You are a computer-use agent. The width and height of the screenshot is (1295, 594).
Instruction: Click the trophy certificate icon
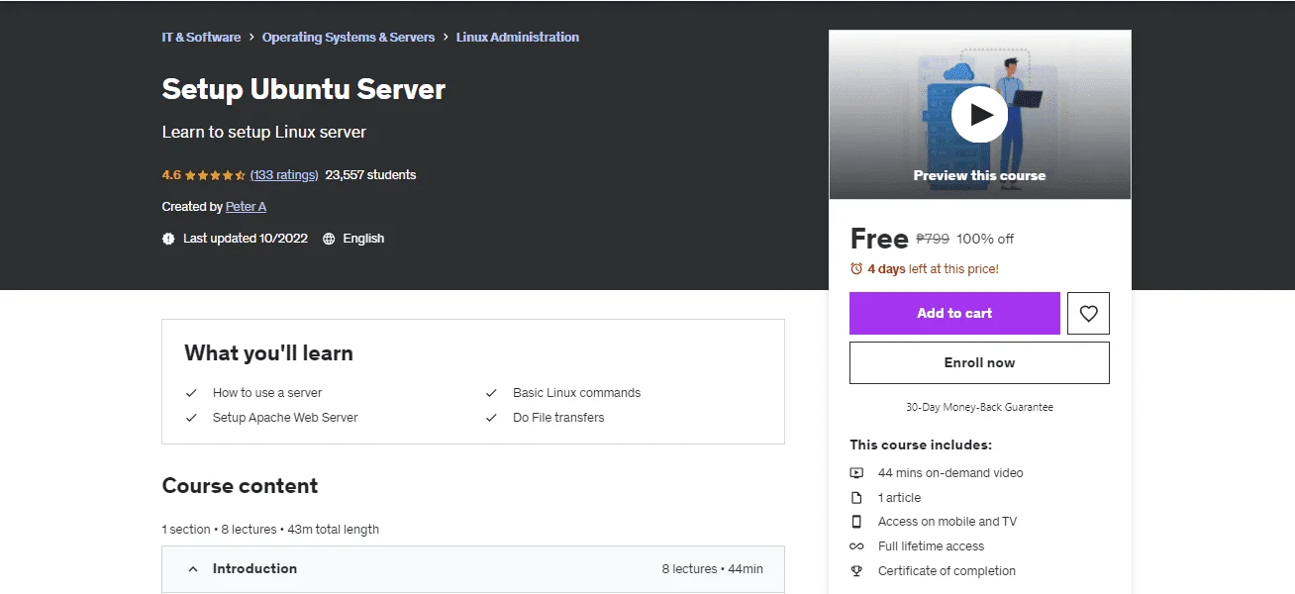[856, 571]
